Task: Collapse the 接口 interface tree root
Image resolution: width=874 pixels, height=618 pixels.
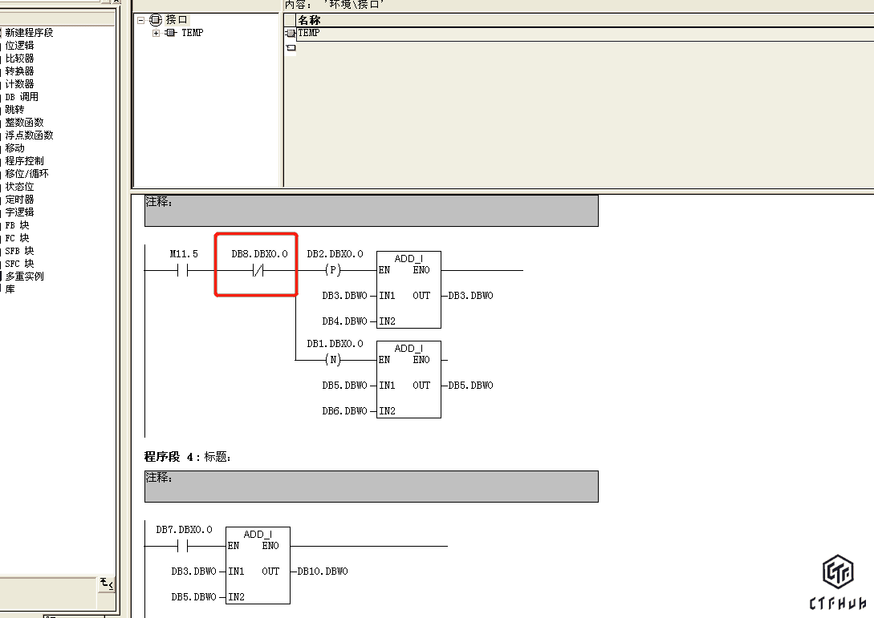Action: [x=140, y=20]
